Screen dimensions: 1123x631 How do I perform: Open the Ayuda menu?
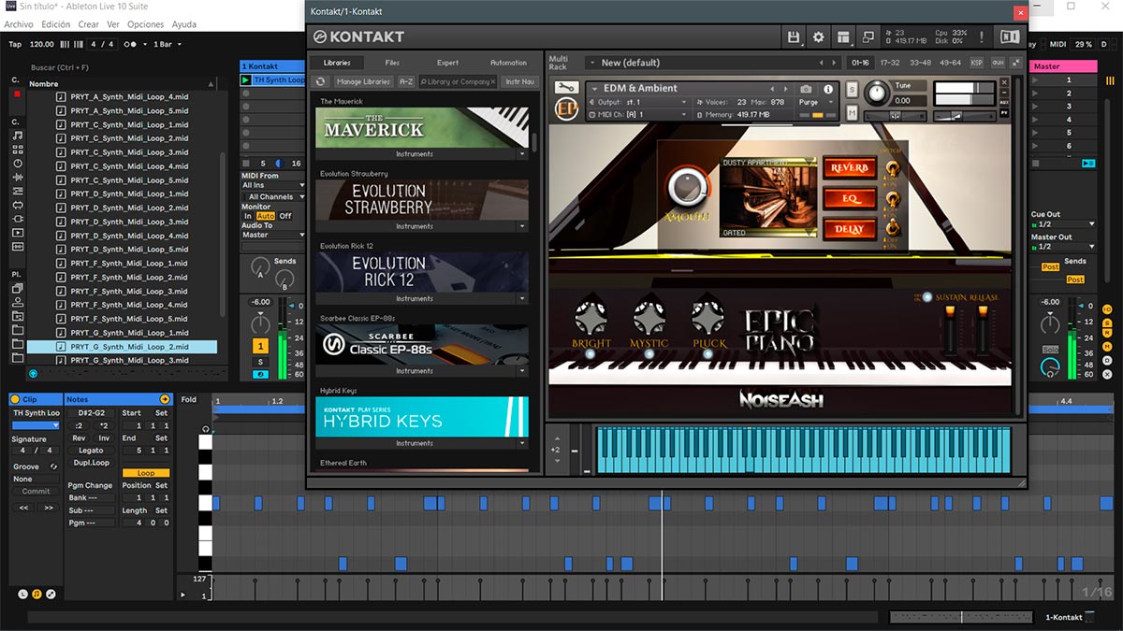click(184, 24)
